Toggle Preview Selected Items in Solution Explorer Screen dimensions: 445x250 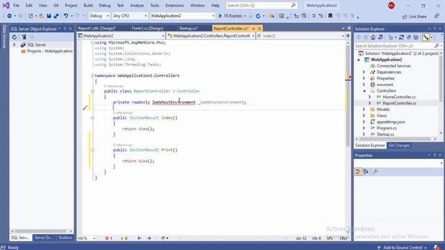click(x=426, y=37)
